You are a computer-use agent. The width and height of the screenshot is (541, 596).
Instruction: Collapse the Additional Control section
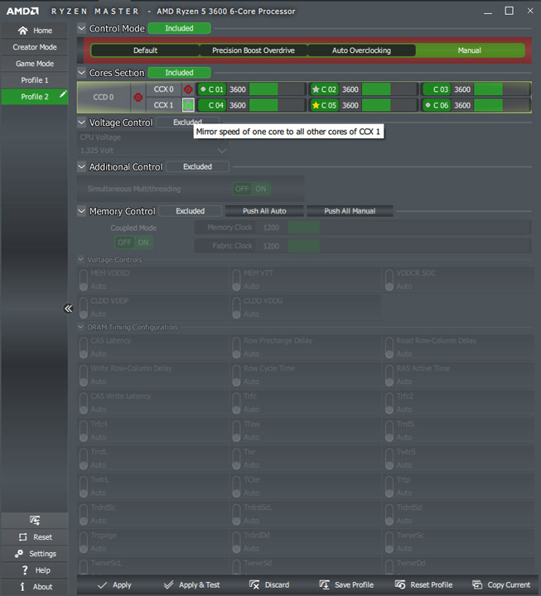(81, 166)
